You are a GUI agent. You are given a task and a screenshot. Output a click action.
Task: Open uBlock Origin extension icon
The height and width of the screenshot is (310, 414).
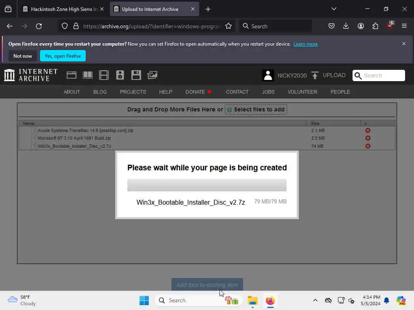click(x=390, y=25)
